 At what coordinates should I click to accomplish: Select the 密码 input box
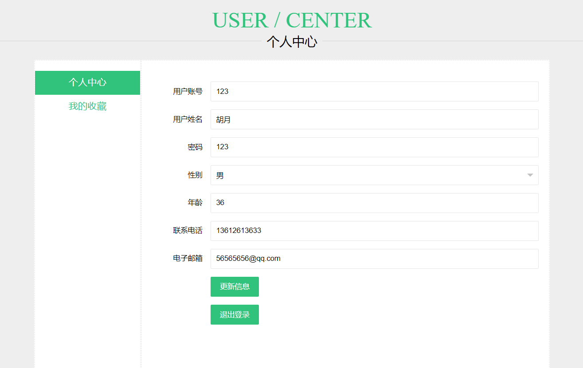pos(374,147)
